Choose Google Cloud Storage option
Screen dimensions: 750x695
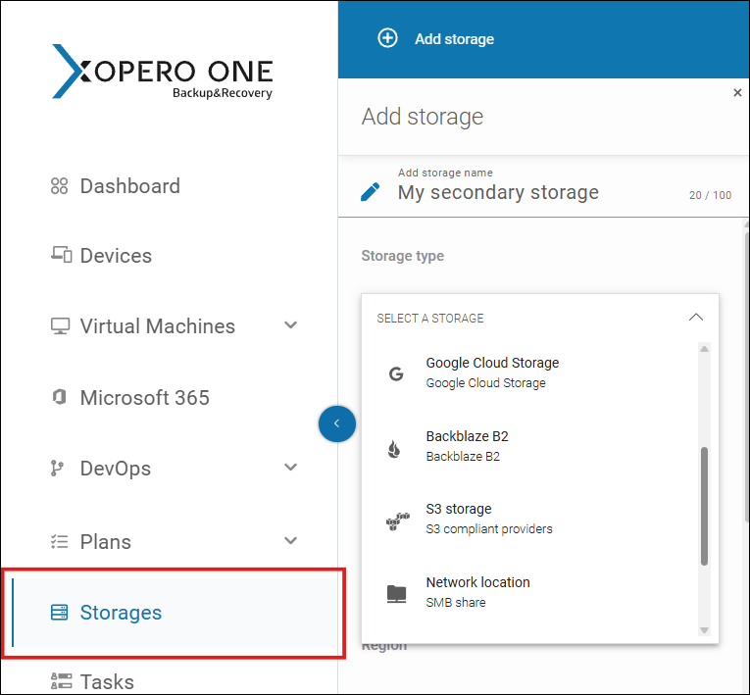click(x=529, y=372)
